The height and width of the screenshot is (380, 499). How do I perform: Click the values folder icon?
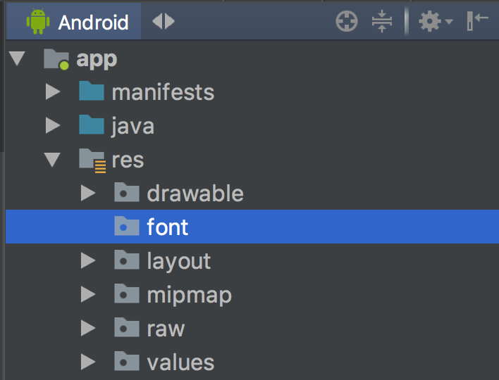point(127,361)
